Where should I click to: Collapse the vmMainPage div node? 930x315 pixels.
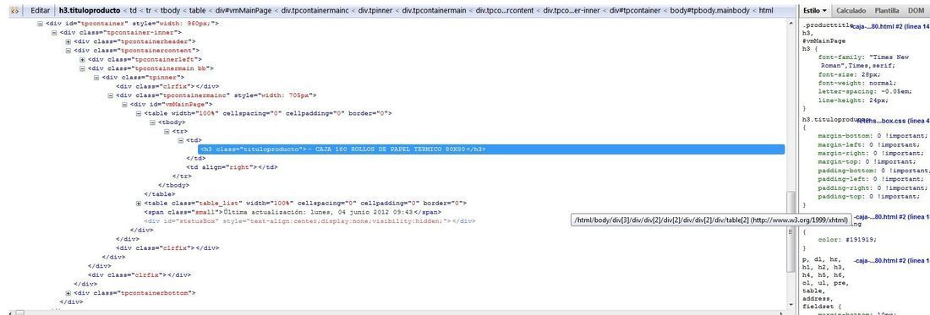pos(124,104)
